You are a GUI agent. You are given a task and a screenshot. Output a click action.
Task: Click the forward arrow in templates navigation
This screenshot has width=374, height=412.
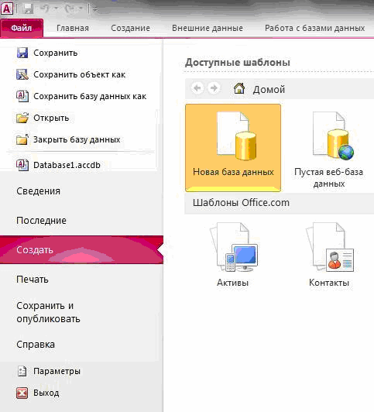point(214,88)
